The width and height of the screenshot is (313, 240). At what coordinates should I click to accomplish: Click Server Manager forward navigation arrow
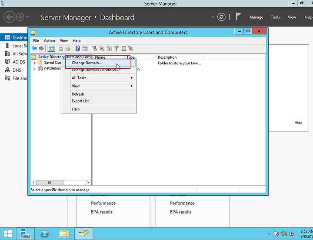click(x=20, y=17)
